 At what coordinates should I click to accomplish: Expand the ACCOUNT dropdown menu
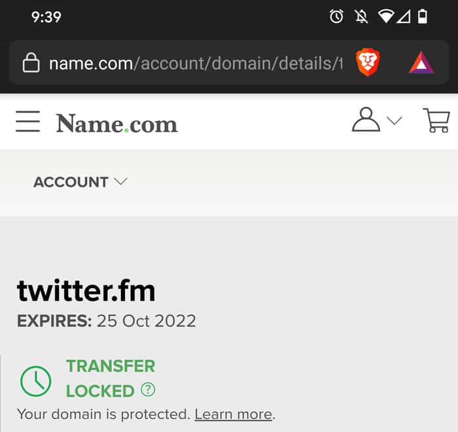click(x=80, y=182)
